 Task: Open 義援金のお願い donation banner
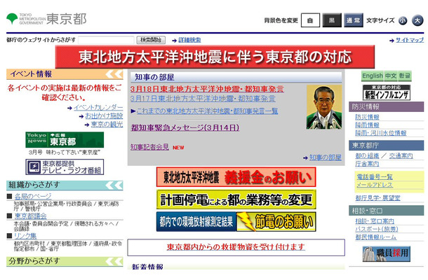236,177
